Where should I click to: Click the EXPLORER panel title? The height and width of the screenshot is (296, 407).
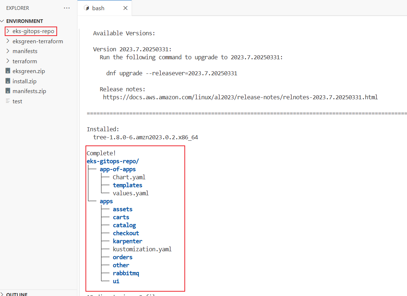click(x=18, y=8)
